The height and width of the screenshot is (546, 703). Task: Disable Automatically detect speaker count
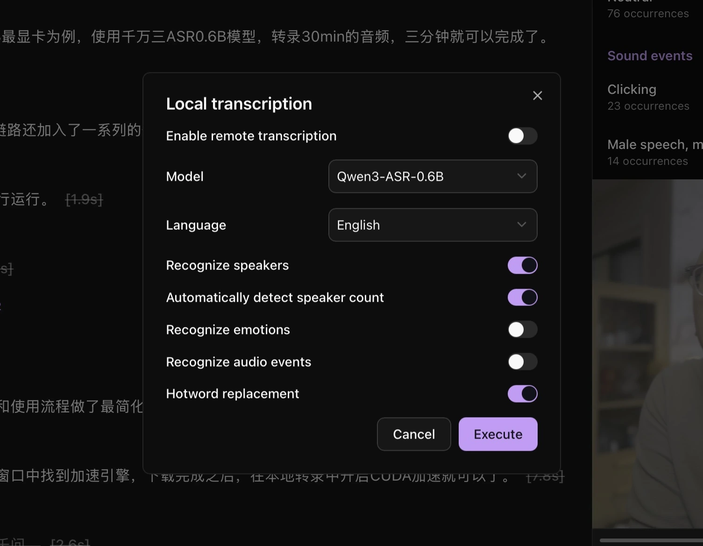coord(523,298)
